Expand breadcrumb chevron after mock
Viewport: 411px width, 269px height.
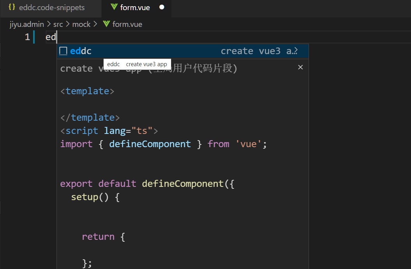[95, 24]
